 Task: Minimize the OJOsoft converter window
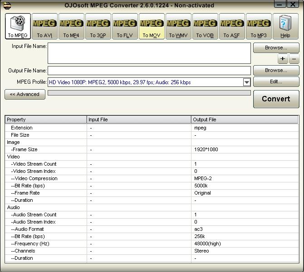(x=280, y=4)
